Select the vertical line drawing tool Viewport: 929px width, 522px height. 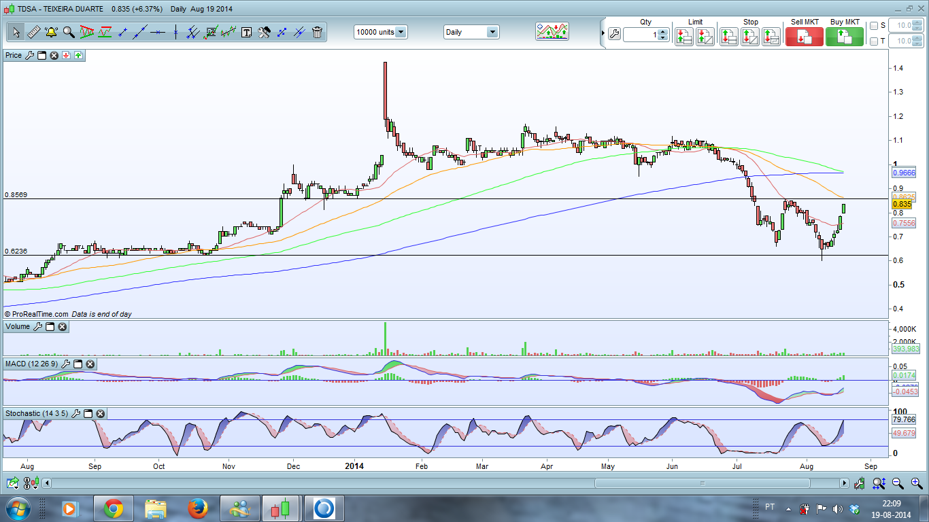[x=175, y=32]
